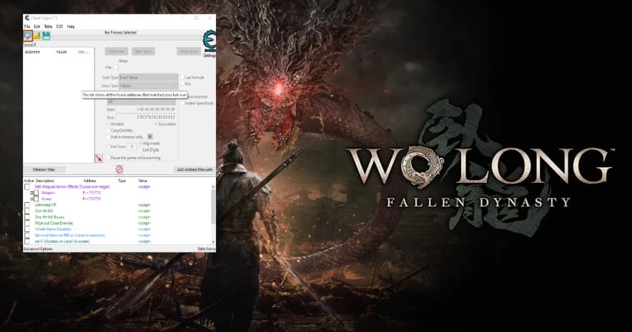Toggle the Hex checkbox

[x=116, y=67]
